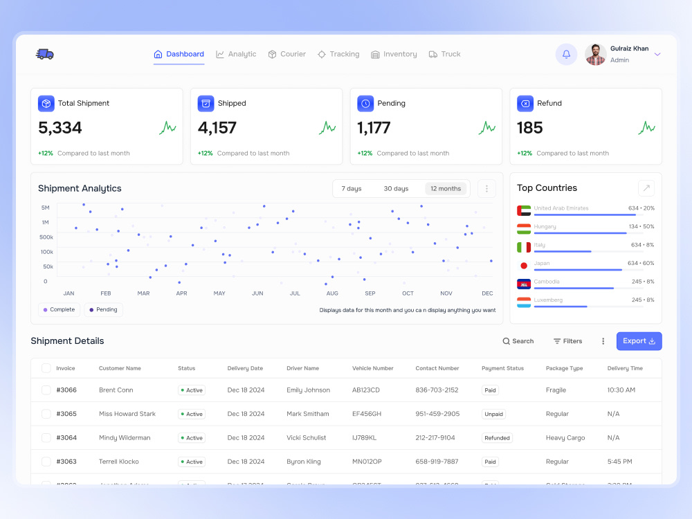Click the Cambodia progress bar
The image size is (692, 519).
tap(589, 288)
